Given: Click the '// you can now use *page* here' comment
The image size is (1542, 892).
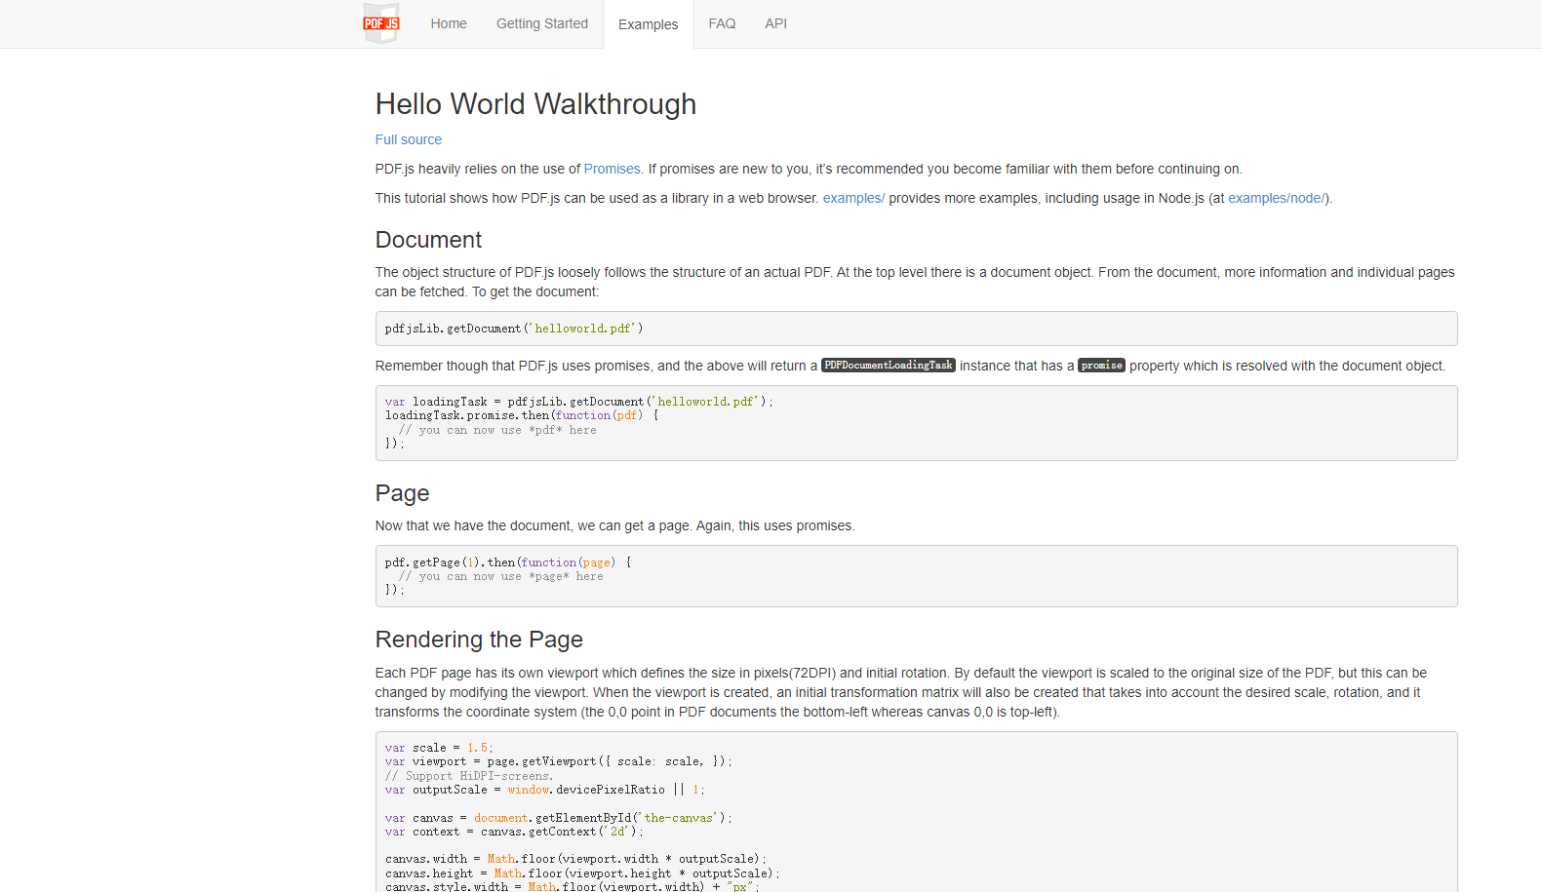Looking at the screenshot, I should pyautogui.click(x=500, y=576).
